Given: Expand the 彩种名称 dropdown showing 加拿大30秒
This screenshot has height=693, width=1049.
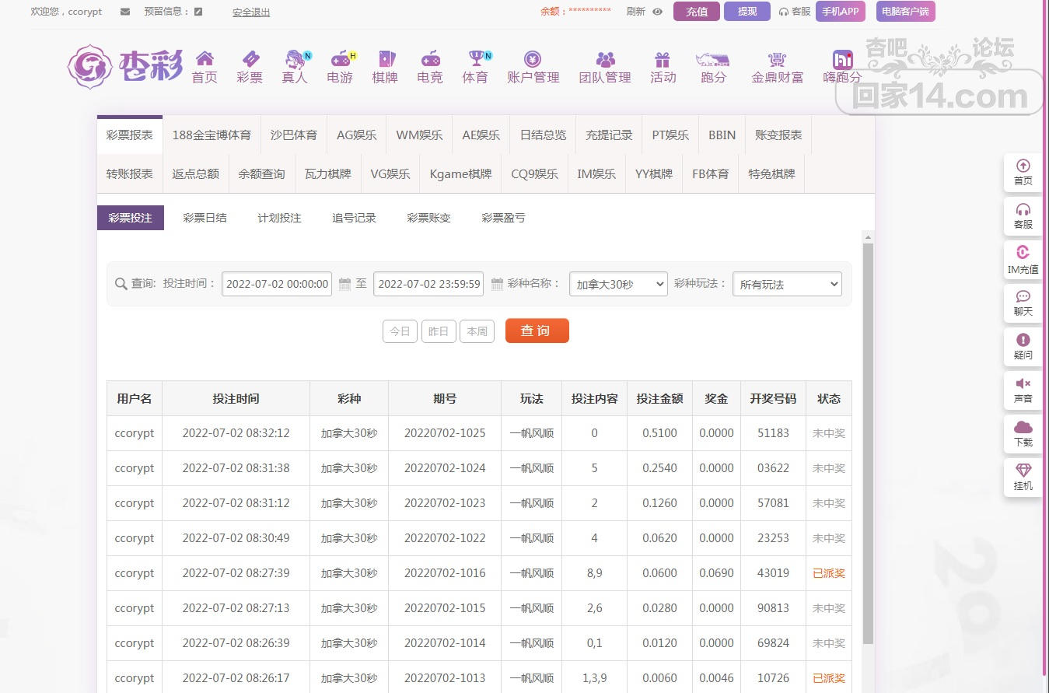Looking at the screenshot, I should click(618, 285).
